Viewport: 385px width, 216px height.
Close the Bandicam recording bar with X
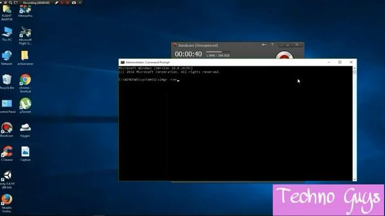(80, 2)
